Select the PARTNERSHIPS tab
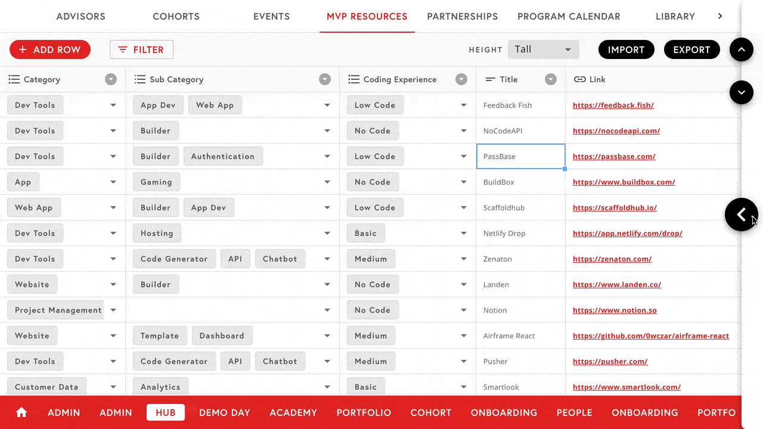 [463, 17]
